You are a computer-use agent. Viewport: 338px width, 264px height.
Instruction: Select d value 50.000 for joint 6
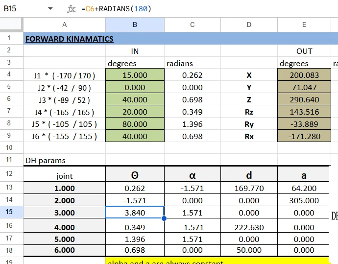[249, 250]
